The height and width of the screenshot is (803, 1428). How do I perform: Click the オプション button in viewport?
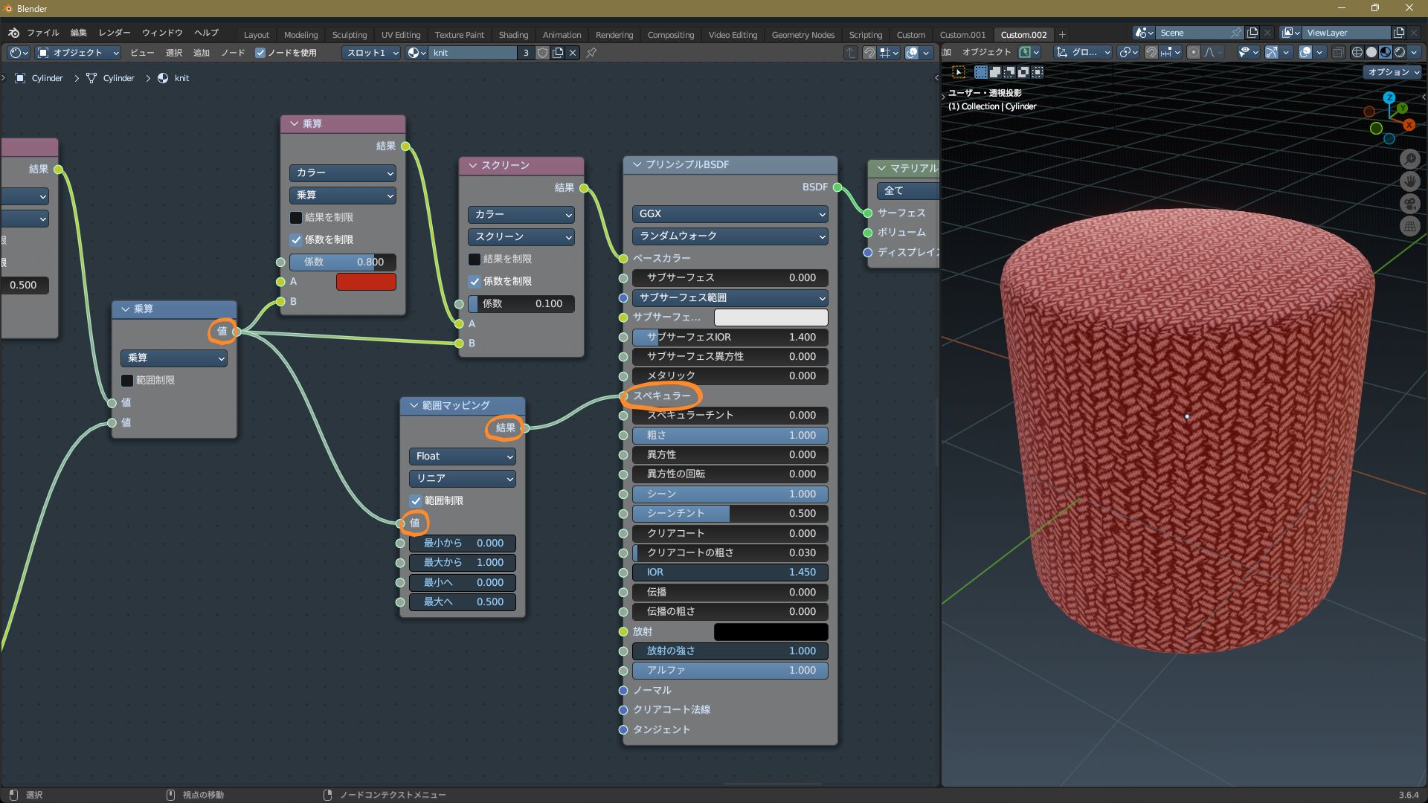click(1392, 72)
